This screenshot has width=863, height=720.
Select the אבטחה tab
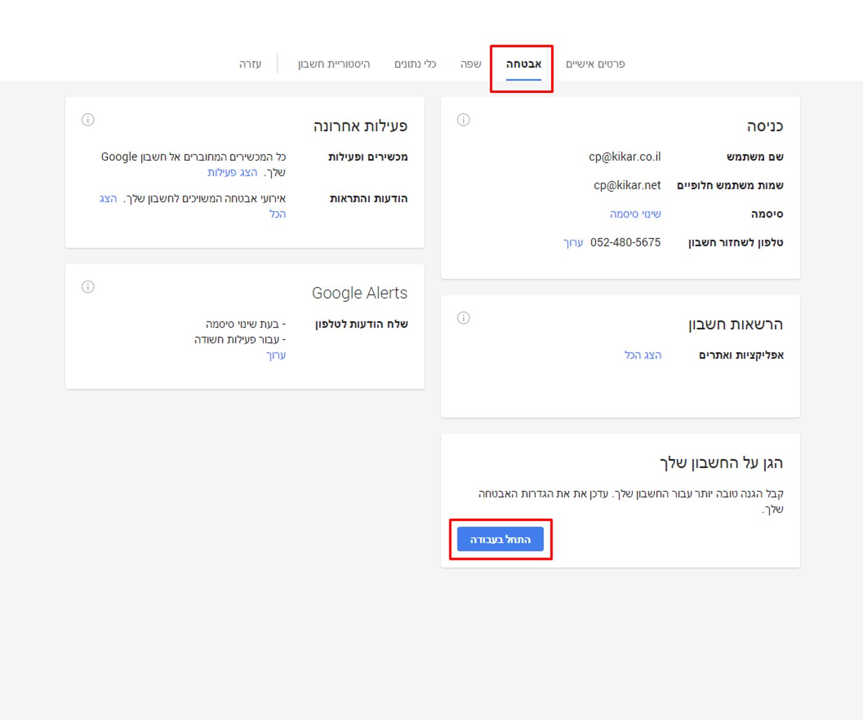(523, 64)
